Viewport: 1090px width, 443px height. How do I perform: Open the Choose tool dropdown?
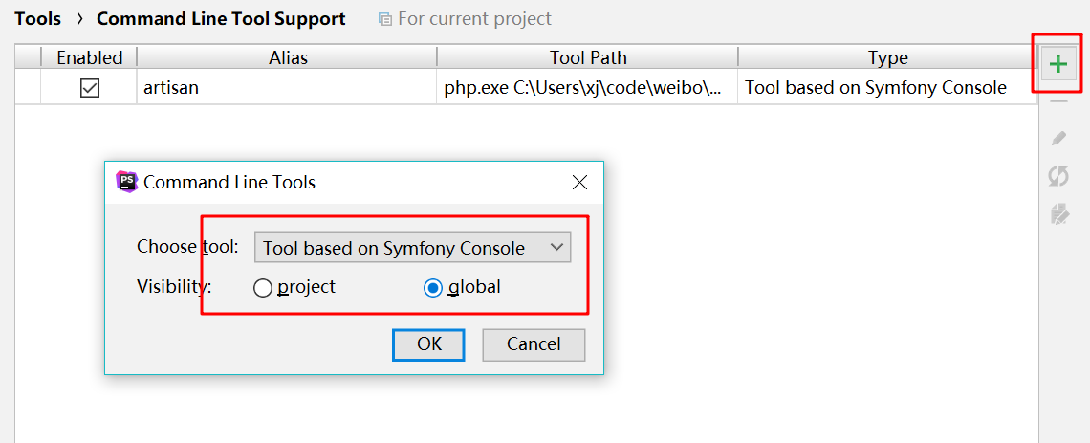tap(413, 248)
